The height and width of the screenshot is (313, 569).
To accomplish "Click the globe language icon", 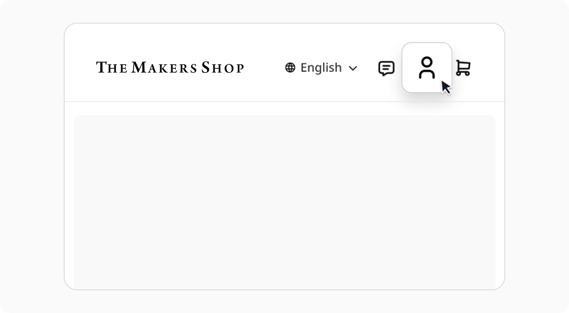I will [x=290, y=68].
